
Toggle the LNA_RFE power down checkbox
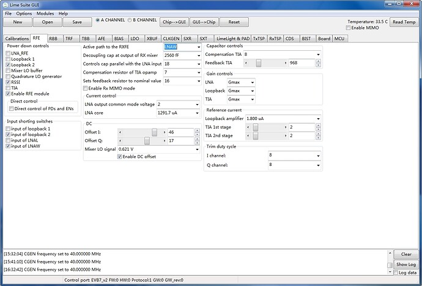[x=9, y=53]
